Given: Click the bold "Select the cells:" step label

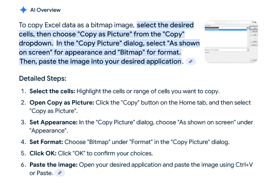Looking at the screenshot, I should pyautogui.click(x=53, y=91).
